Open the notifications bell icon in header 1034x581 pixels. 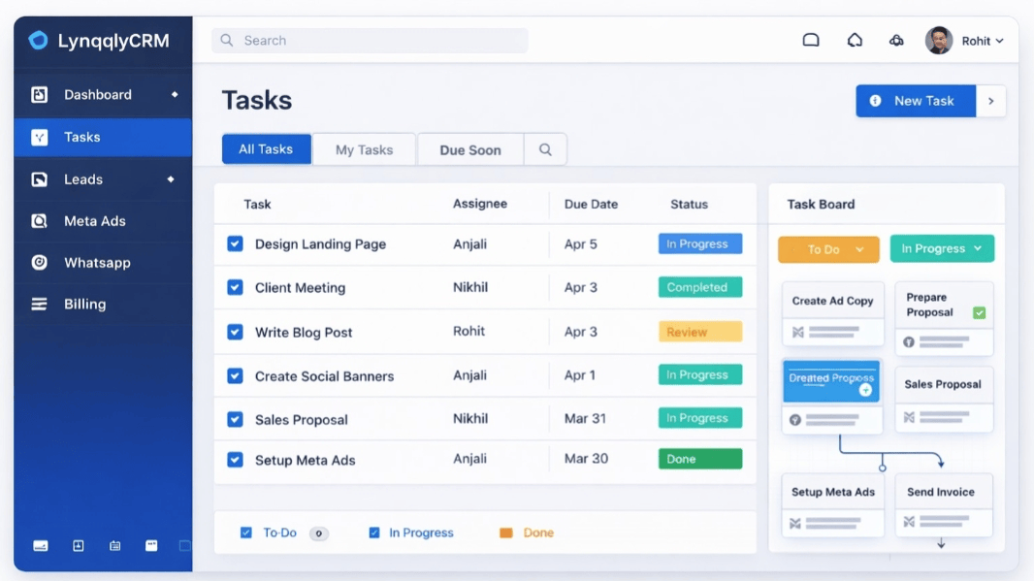(x=855, y=41)
